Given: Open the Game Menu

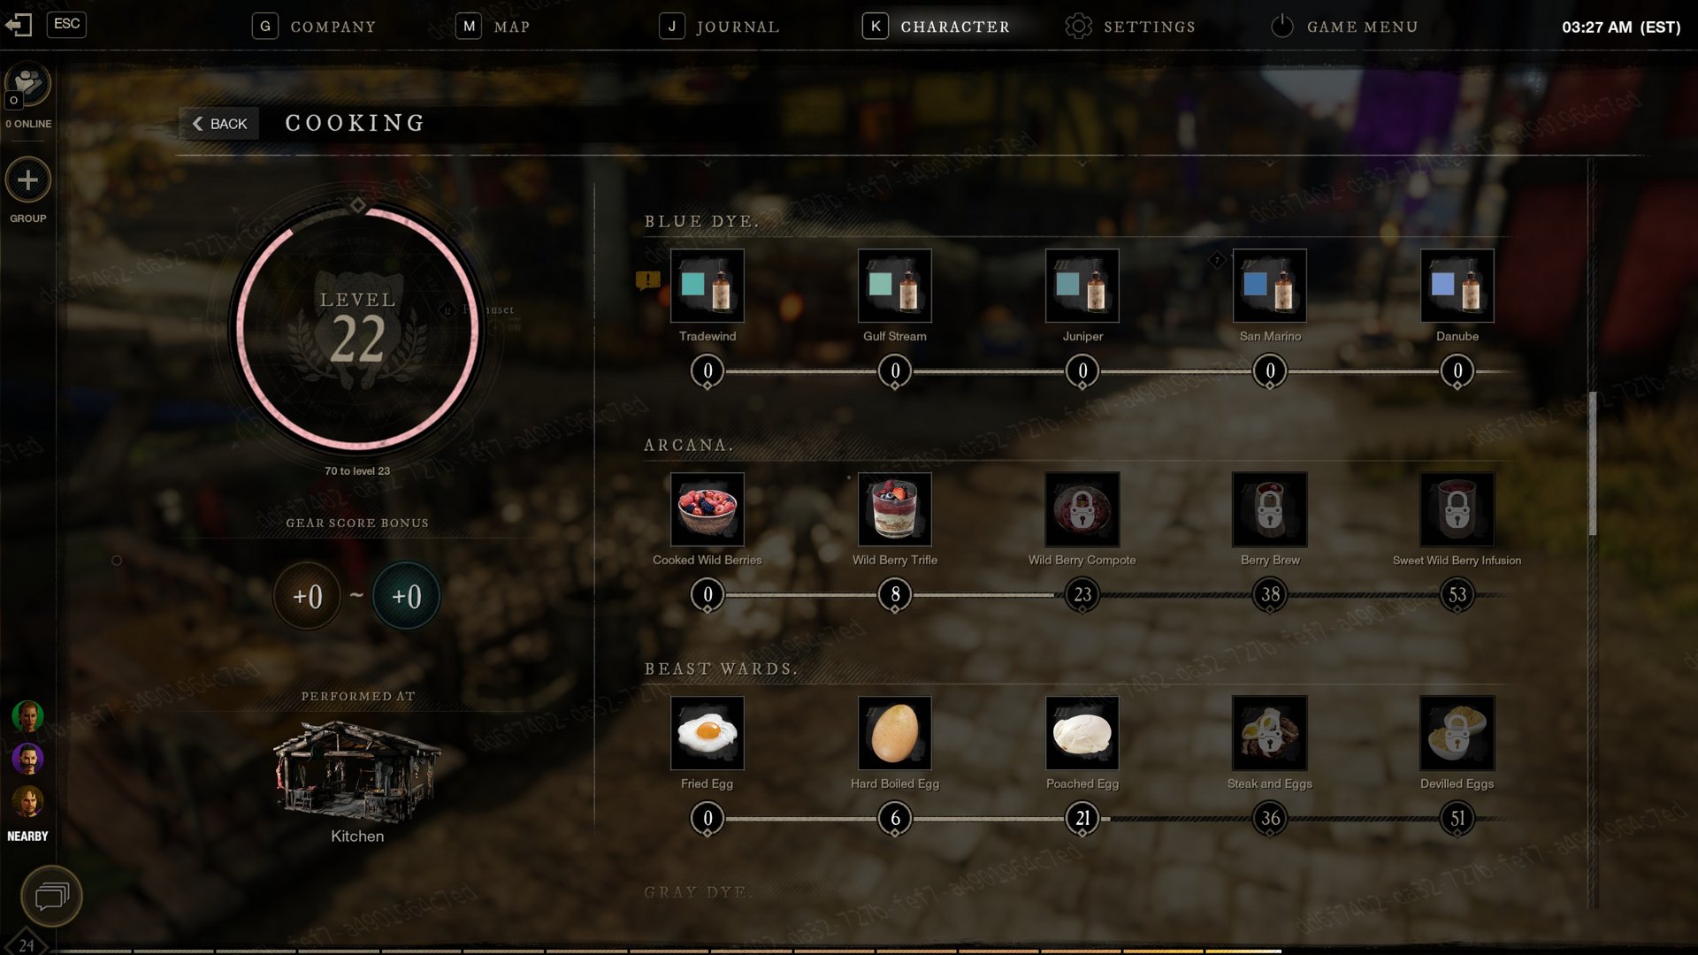Looking at the screenshot, I should point(1344,27).
